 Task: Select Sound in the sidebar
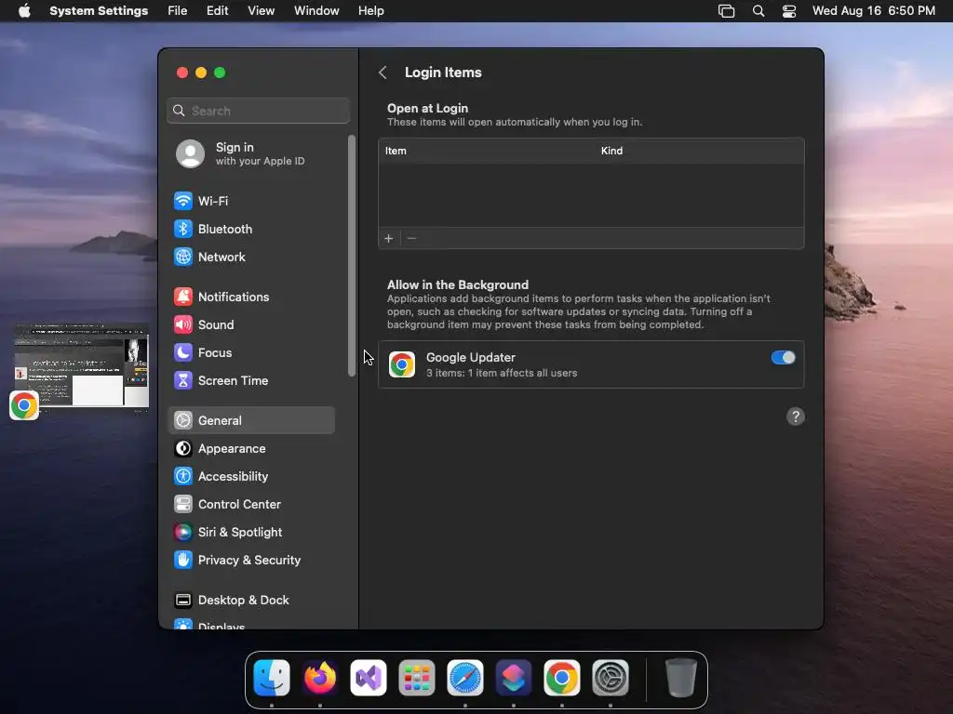point(251,324)
